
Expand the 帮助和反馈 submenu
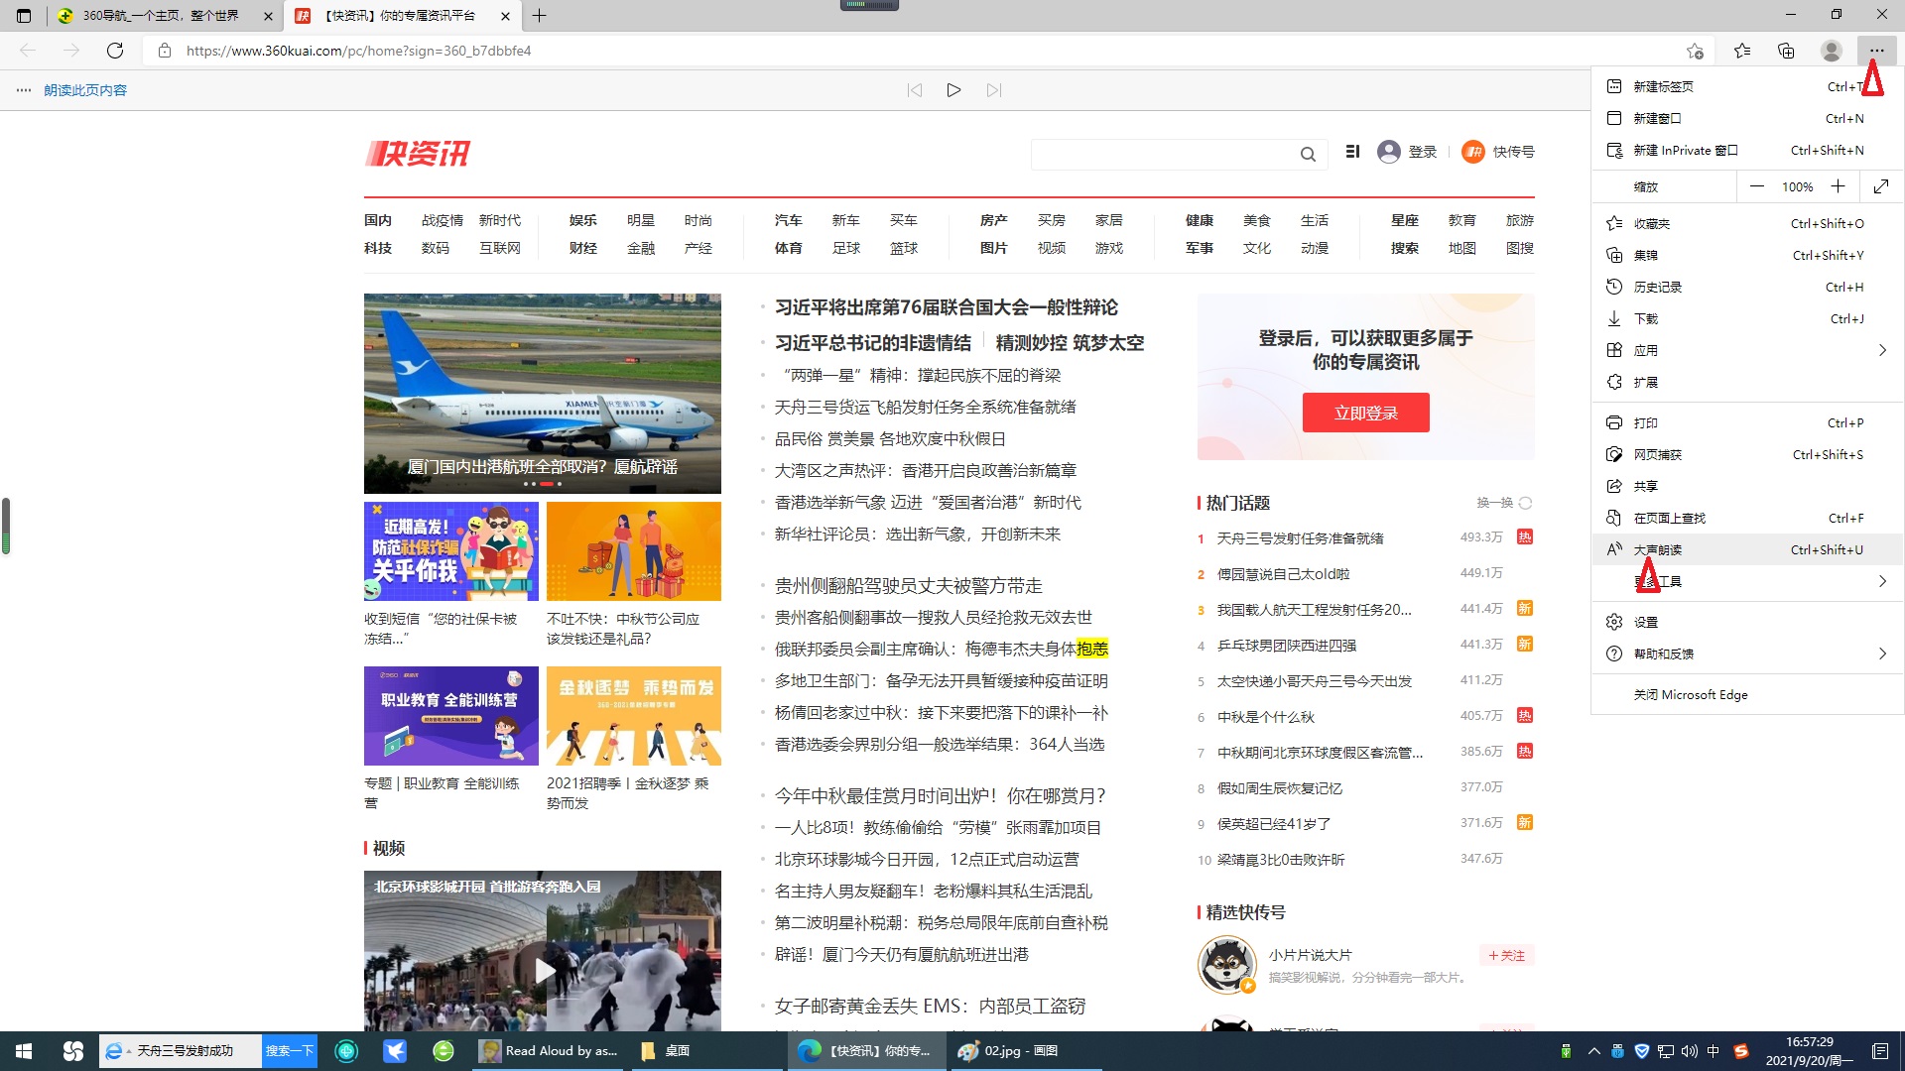1746,654
